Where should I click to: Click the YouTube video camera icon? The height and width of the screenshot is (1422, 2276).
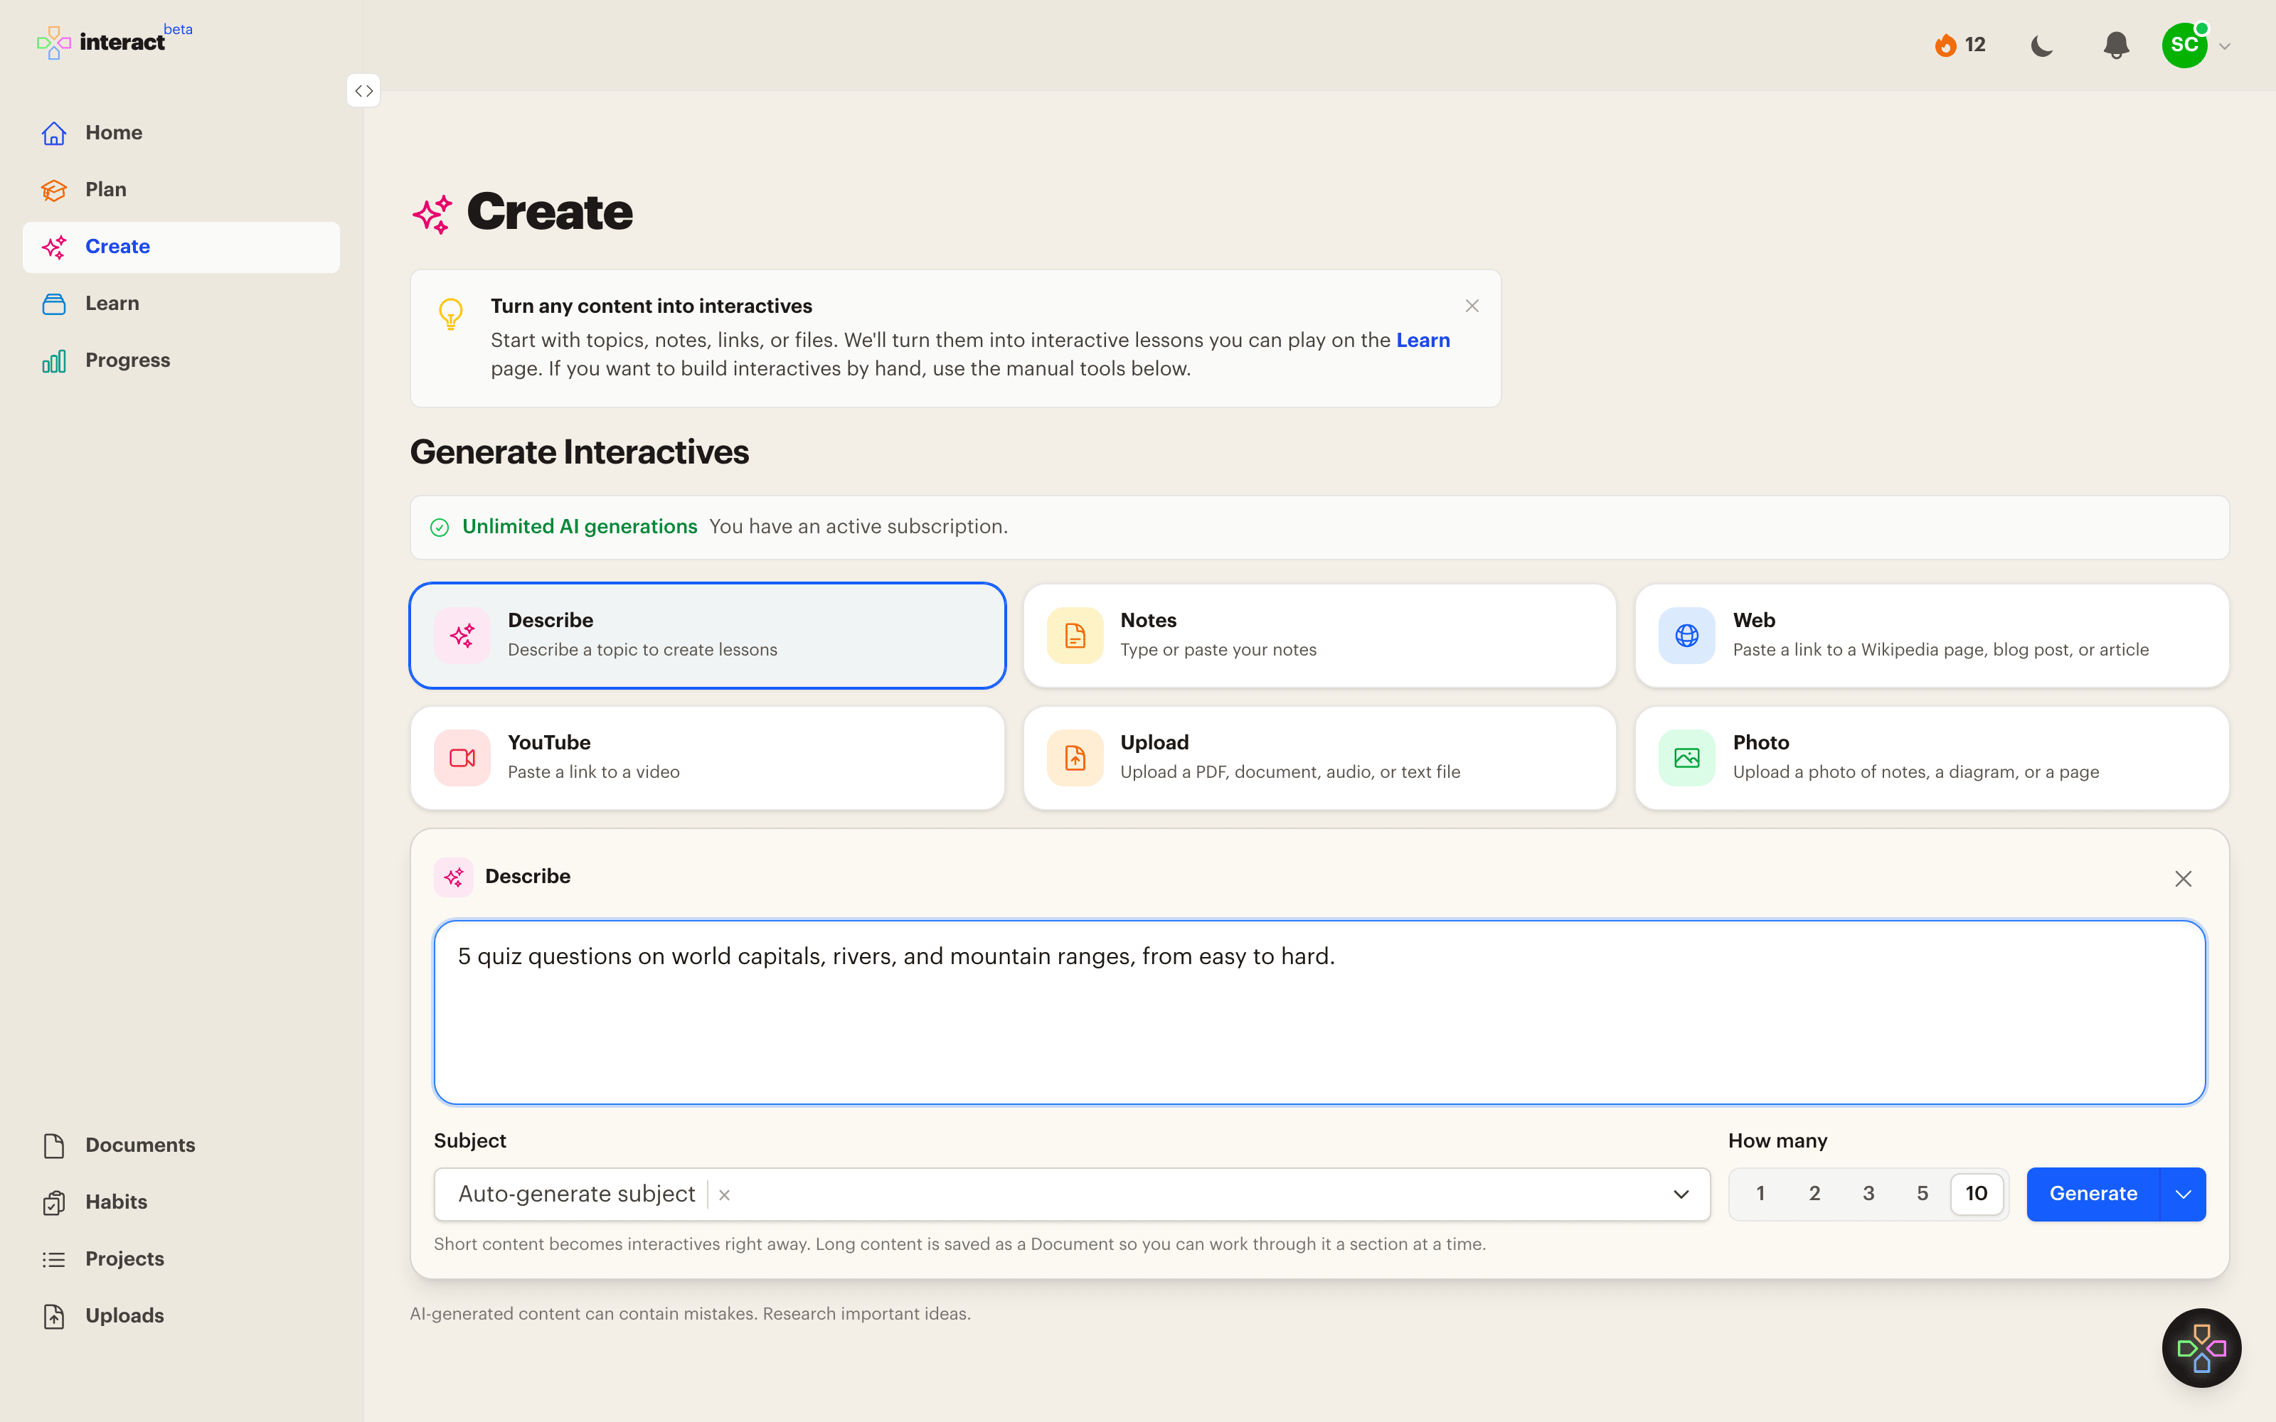(463, 758)
